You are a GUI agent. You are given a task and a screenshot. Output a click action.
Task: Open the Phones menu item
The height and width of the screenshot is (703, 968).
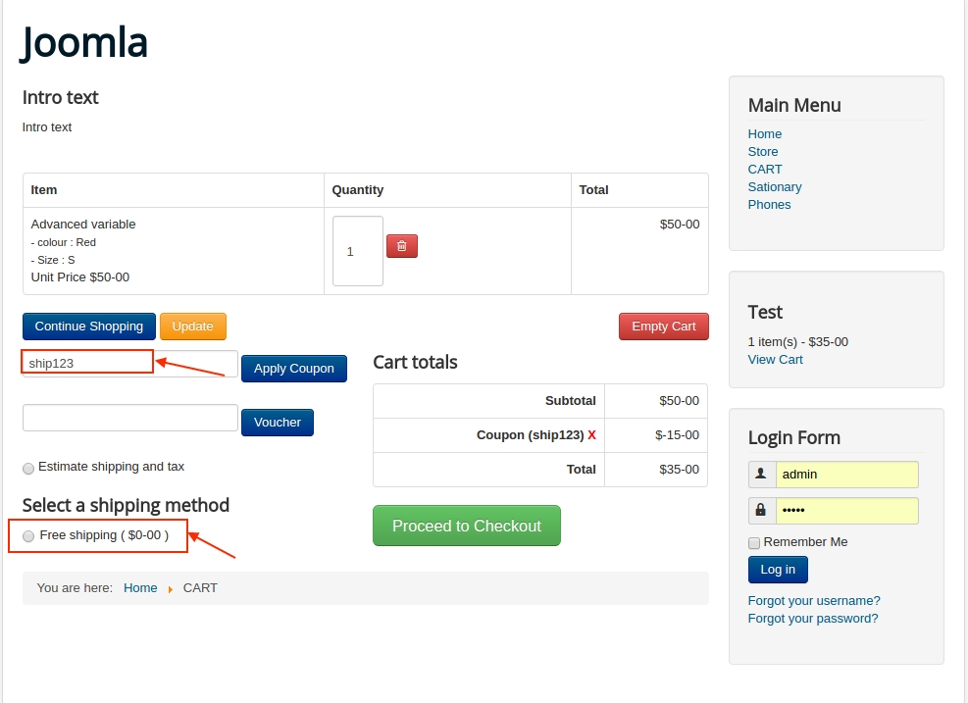tap(769, 205)
